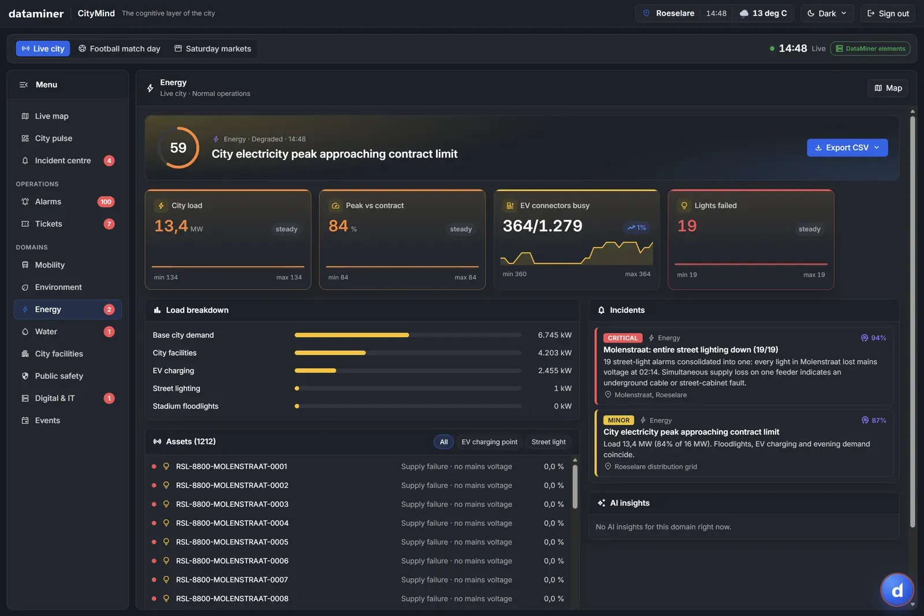Go to Environment domain
Viewport: 924px width, 616px height.
point(68,287)
